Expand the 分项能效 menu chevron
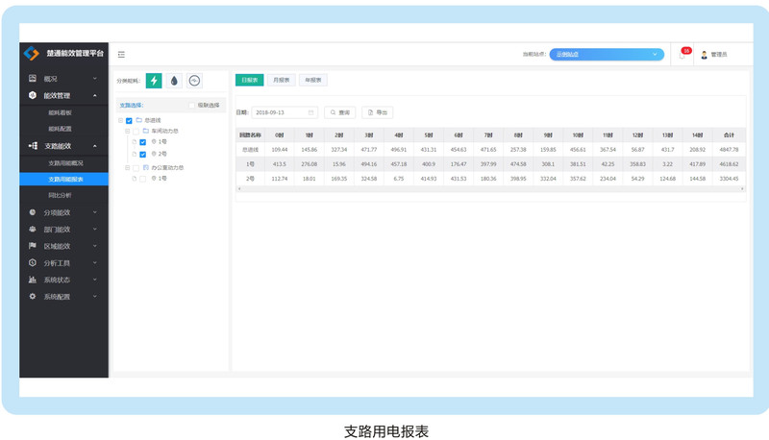This screenshot has width=769, height=440. [x=94, y=212]
